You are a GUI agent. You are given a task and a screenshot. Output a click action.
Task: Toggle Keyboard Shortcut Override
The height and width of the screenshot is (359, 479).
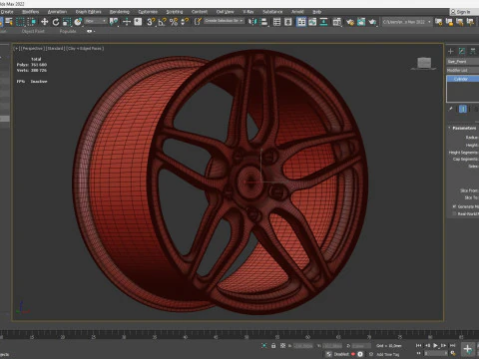pos(138,22)
